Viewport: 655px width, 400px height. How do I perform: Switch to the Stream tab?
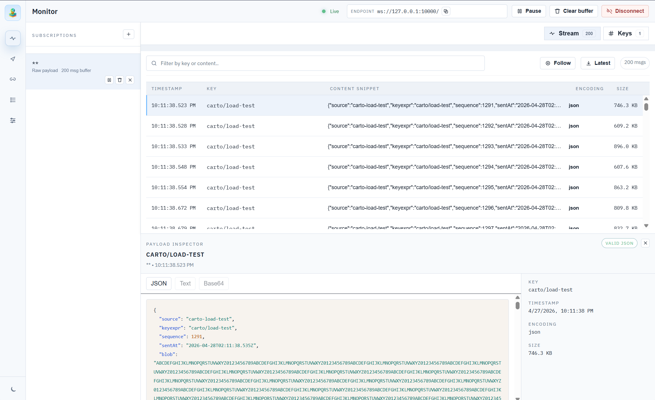572,33
